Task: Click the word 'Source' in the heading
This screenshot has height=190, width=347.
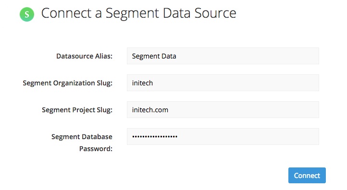Action: click(215, 13)
